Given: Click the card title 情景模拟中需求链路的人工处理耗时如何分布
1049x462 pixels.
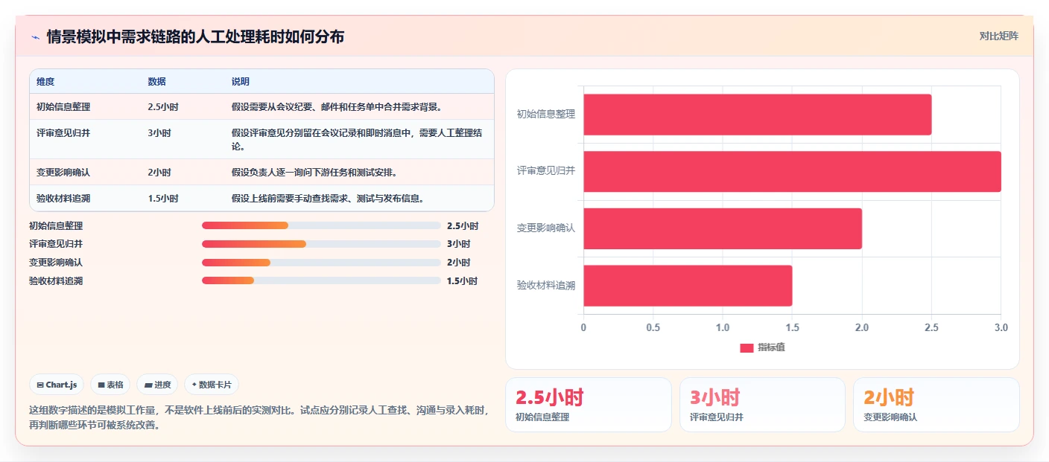Looking at the screenshot, I should point(195,36).
